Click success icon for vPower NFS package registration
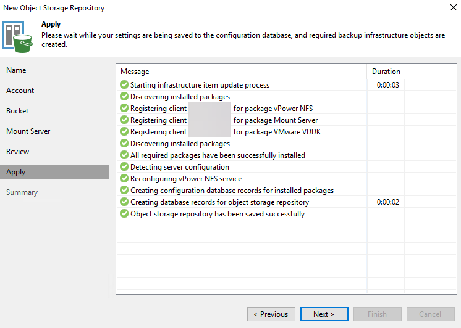Screen dimensions: 461x328 tap(124, 109)
